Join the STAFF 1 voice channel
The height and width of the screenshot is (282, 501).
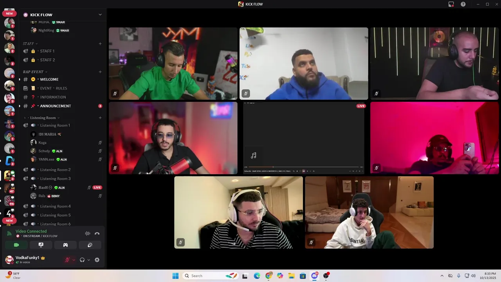(x=62, y=51)
